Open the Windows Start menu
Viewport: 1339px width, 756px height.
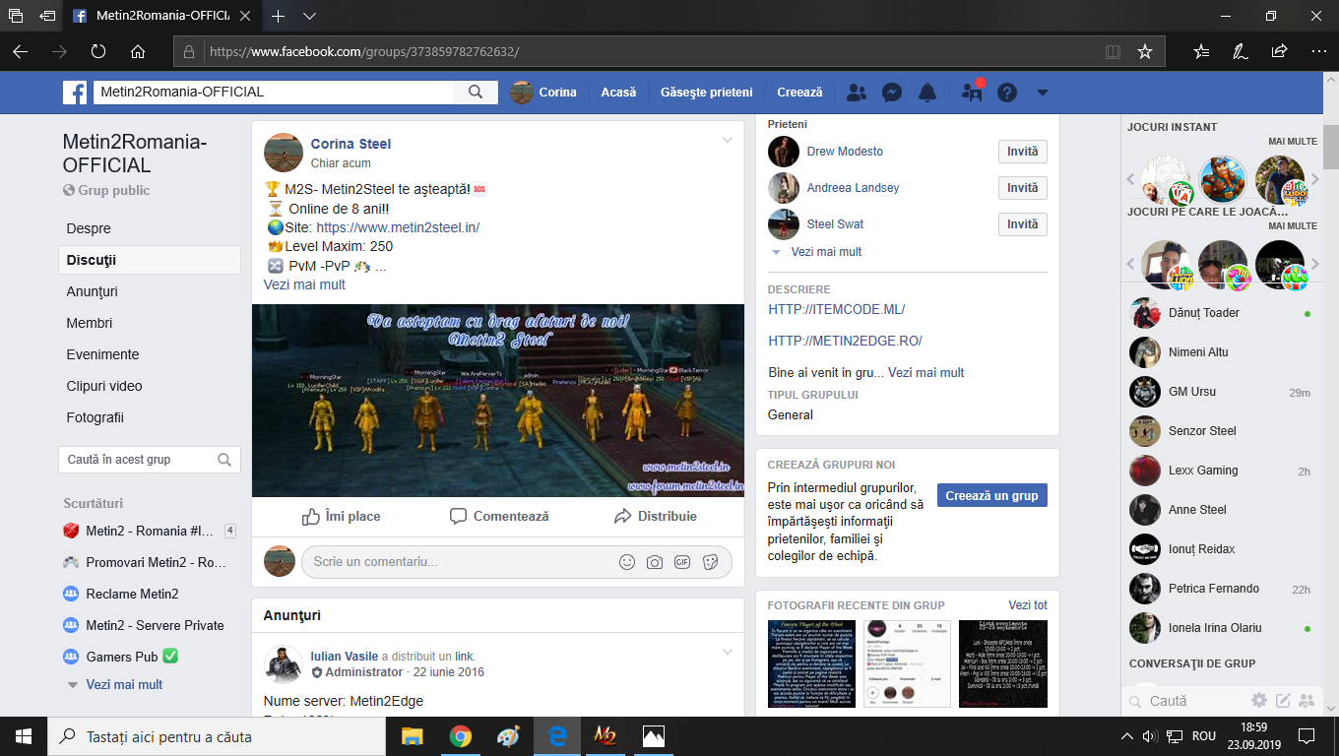(24, 736)
